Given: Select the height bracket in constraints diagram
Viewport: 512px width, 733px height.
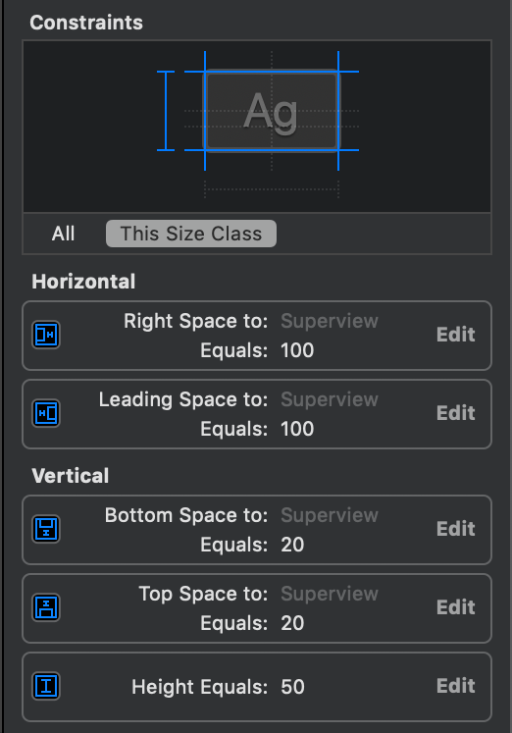Looking at the screenshot, I should pyautogui.click(x=166, y=111).
